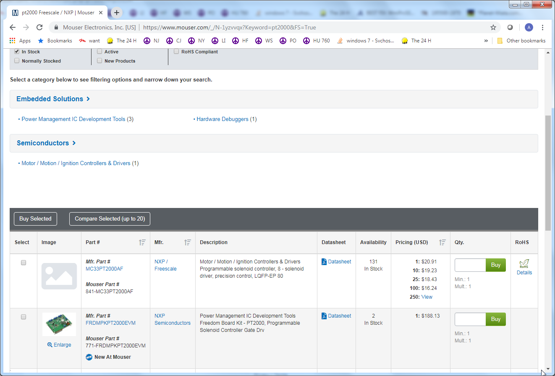Sort results by Part # icon
This screenshot has height=376, width=555.
[142, 242]
